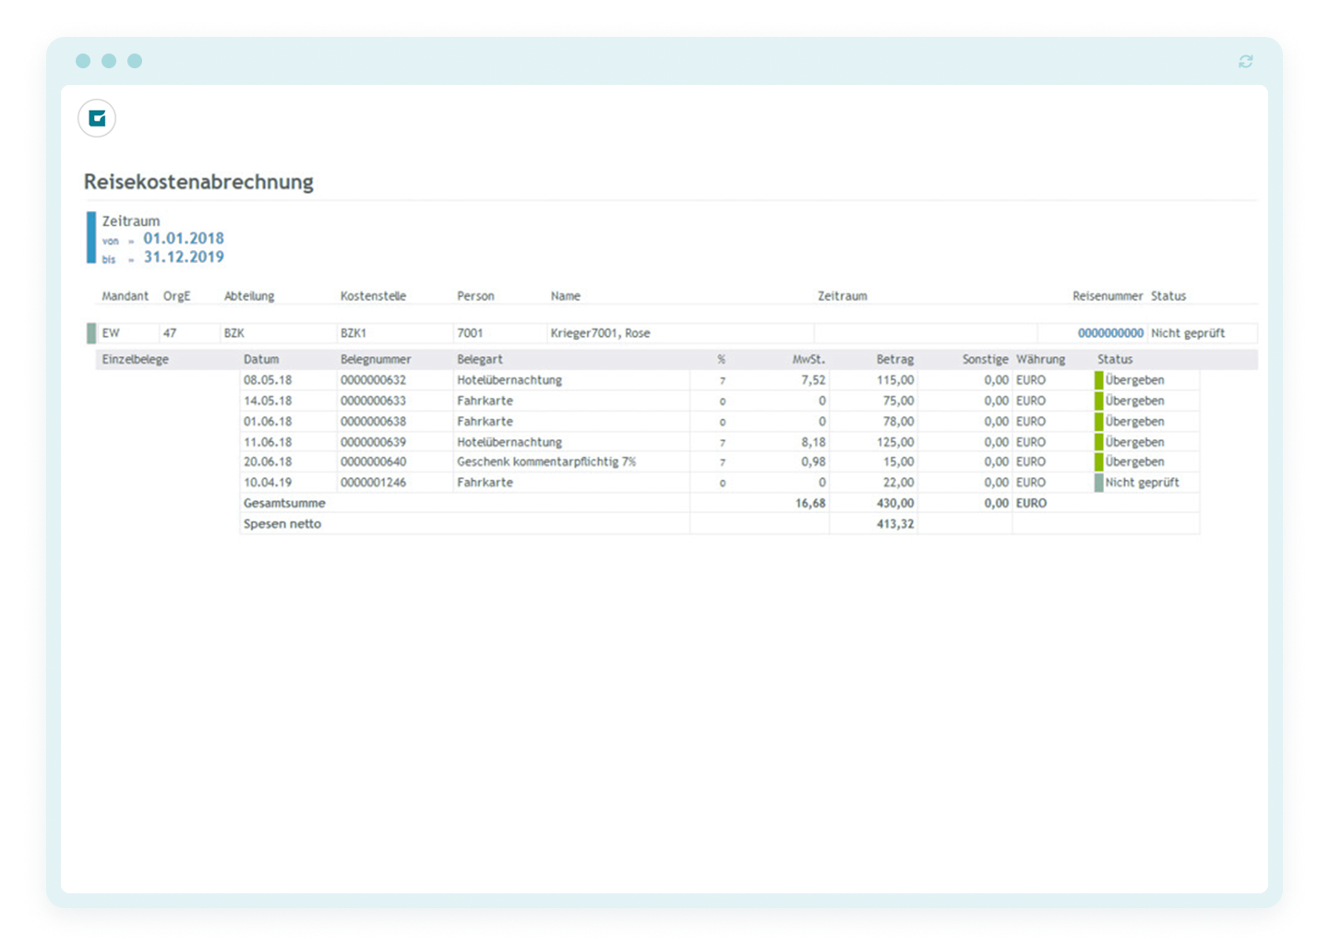1329x945 pixels.
Task: Select amount 115,00 cell
Action: pyautogui.click(x=895, y=380)
